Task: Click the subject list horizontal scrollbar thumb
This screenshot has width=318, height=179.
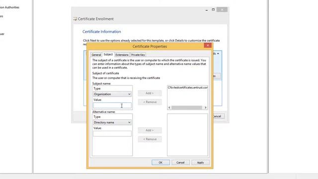Action: coord(187,107)
